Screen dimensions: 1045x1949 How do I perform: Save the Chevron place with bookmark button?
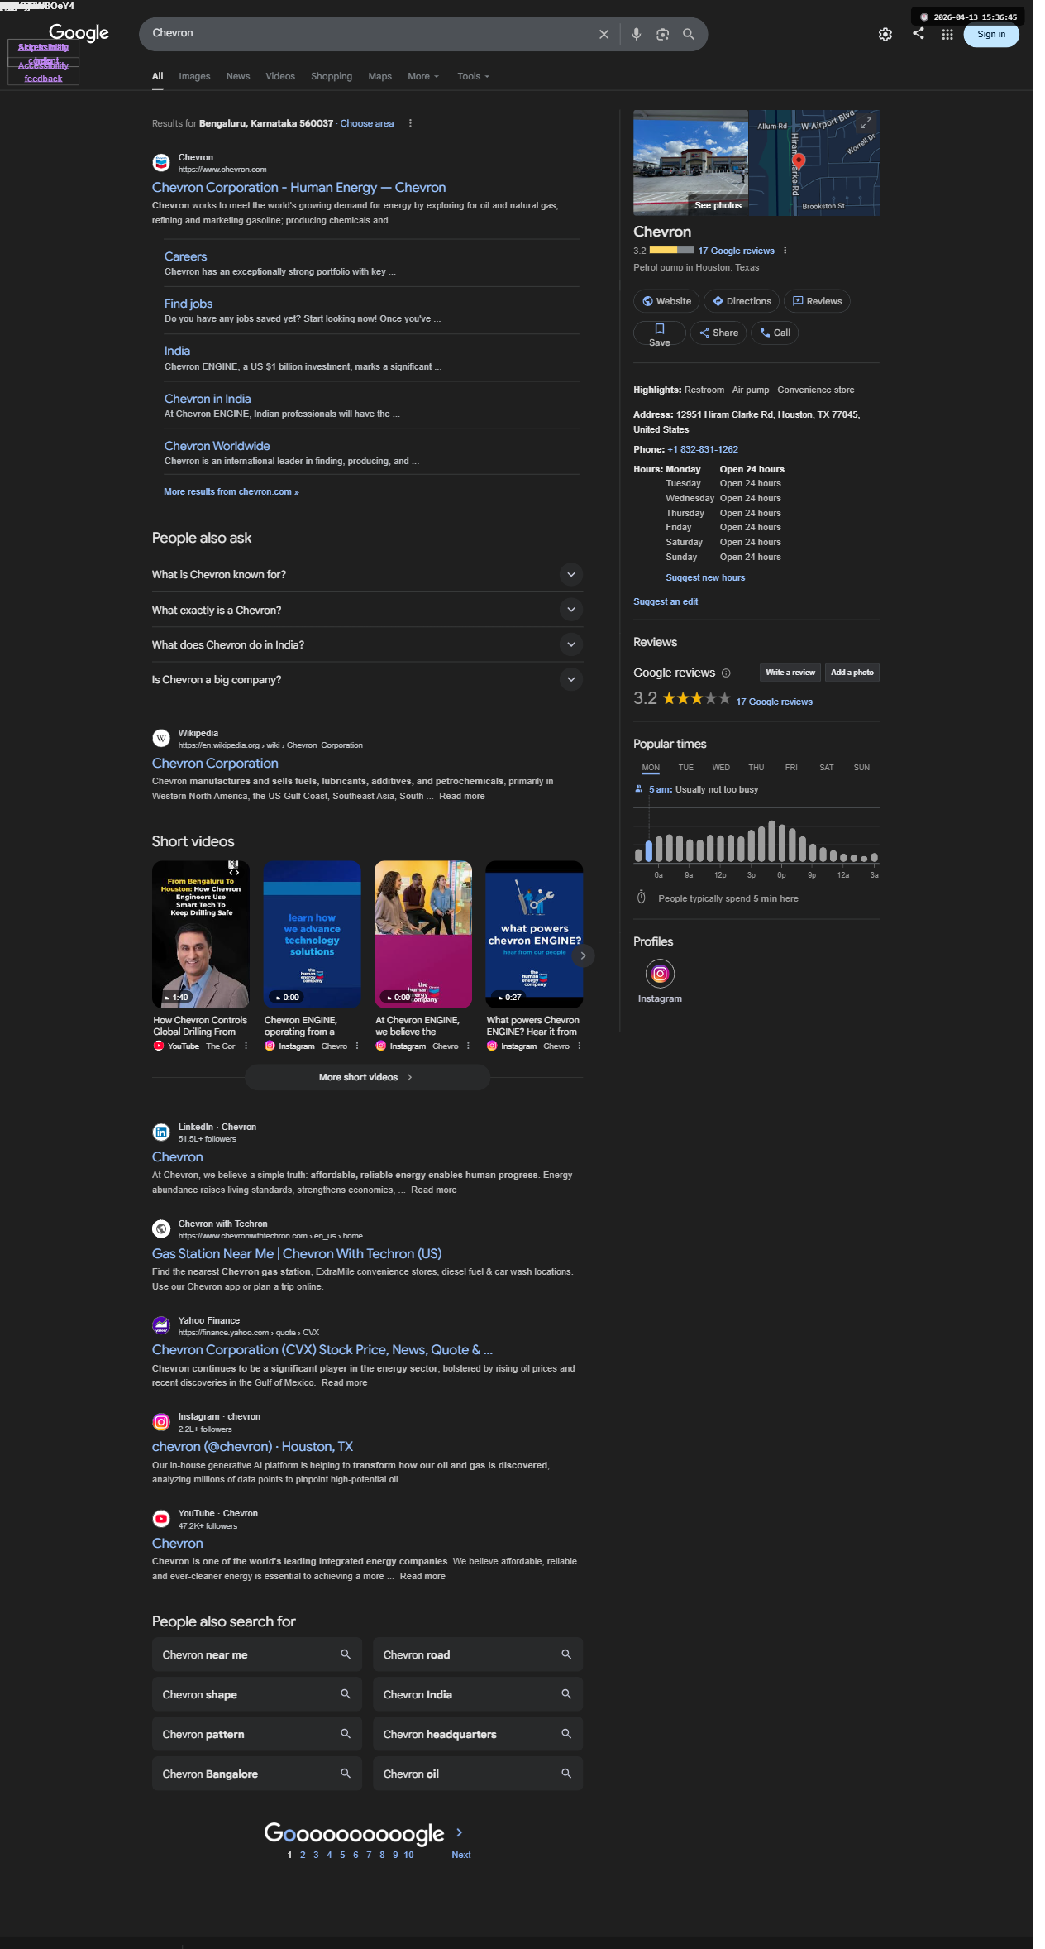click(x=660, y=333)
